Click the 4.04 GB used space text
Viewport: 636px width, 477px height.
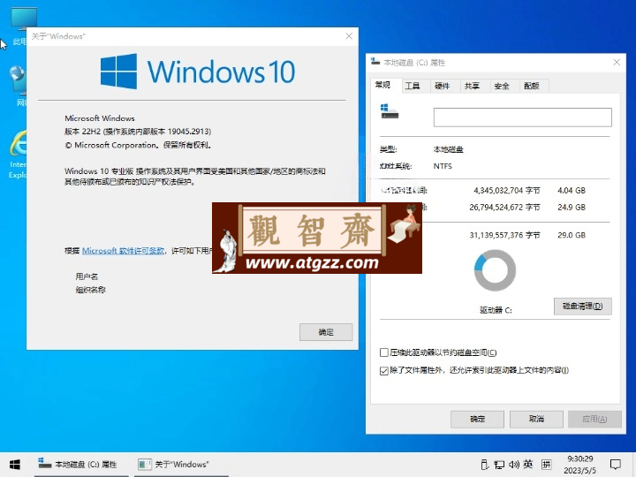pos(572,190)
